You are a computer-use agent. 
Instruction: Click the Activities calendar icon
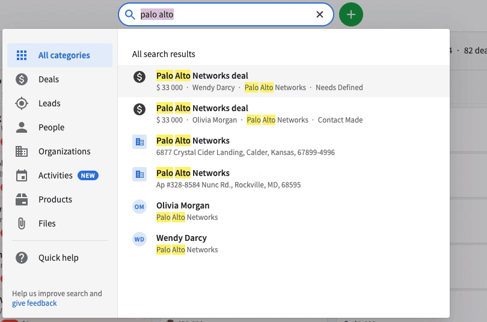22,175
